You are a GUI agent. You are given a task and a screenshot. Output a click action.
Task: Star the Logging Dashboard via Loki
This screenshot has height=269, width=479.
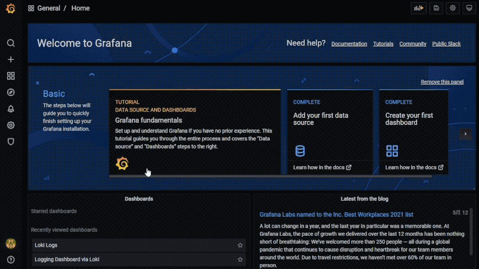[x=240, y=260]
